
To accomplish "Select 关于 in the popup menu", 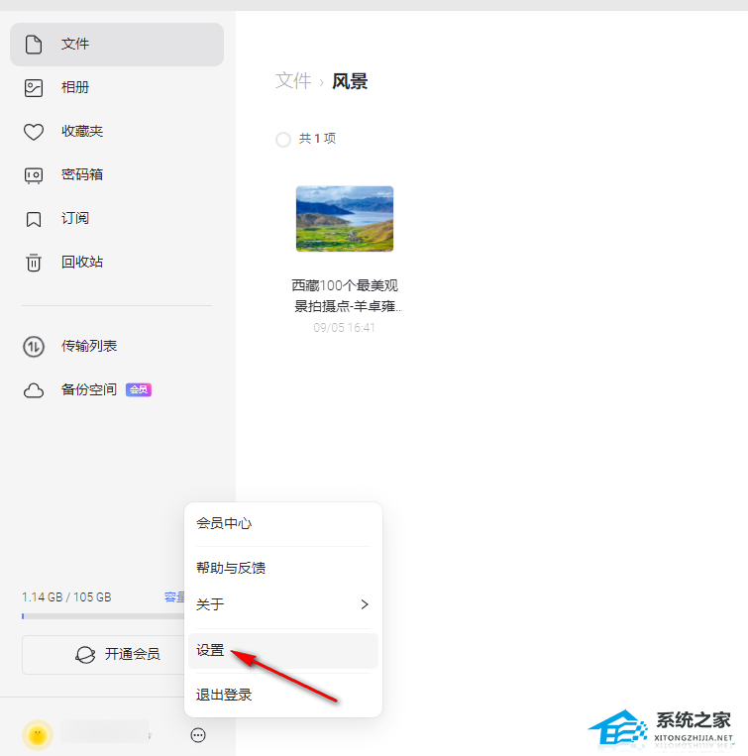I will click(x=283, y=604).
